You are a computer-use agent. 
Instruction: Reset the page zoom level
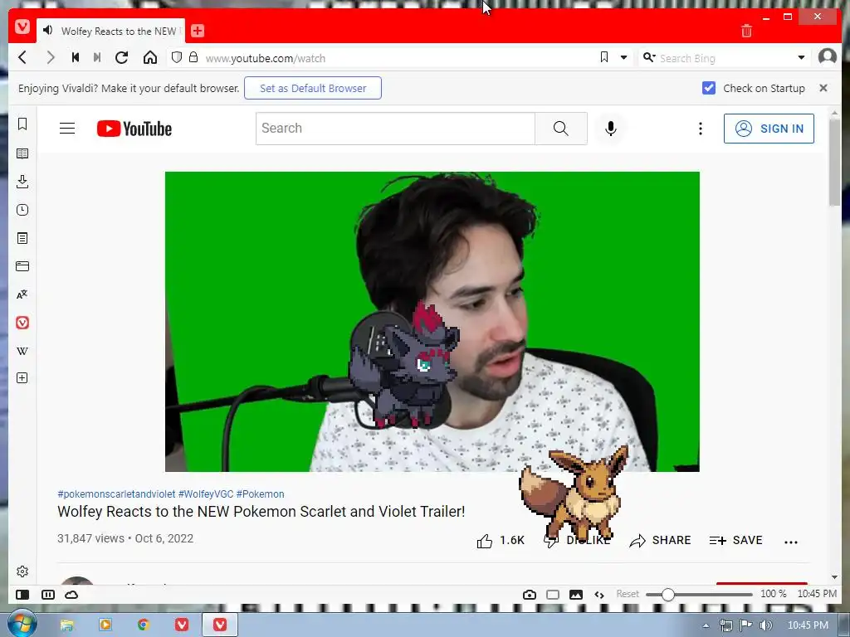click(628, 594)
